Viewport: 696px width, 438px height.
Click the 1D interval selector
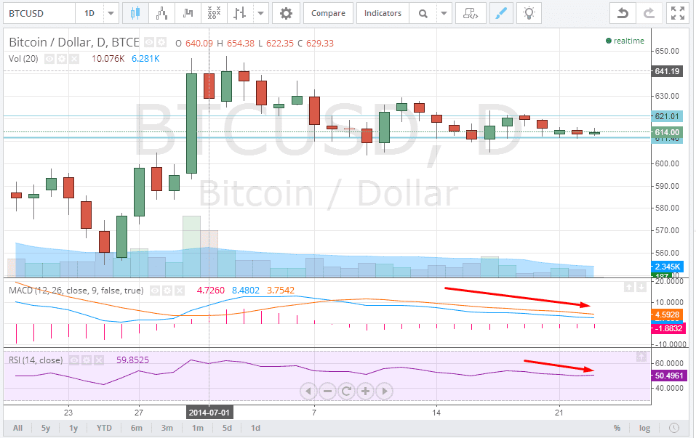click(x=89, y=13)
